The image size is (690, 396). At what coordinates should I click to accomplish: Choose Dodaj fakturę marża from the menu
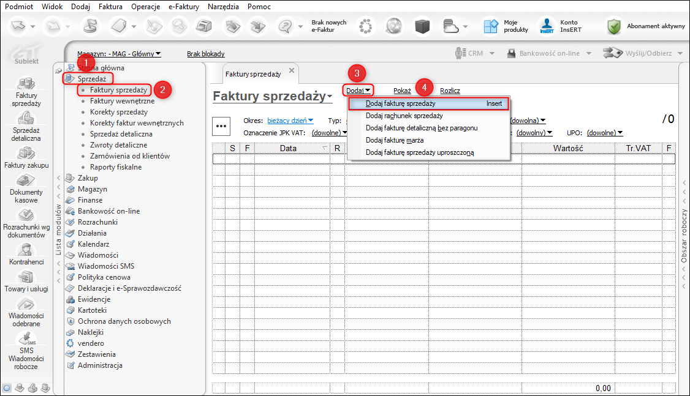pyautogui.click(x=395, y=140)
